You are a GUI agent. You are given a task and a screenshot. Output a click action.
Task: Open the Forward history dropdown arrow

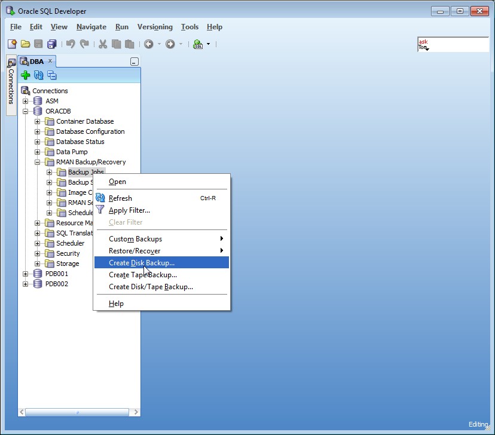(181, 44)
